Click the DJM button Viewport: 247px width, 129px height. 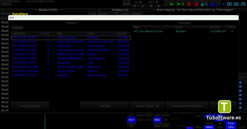(199, 116)
